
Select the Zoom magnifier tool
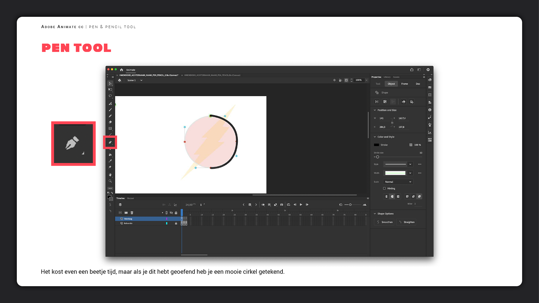110,181
